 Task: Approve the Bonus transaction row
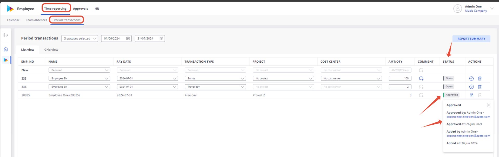pyautogui.click(x=471, y=78)
